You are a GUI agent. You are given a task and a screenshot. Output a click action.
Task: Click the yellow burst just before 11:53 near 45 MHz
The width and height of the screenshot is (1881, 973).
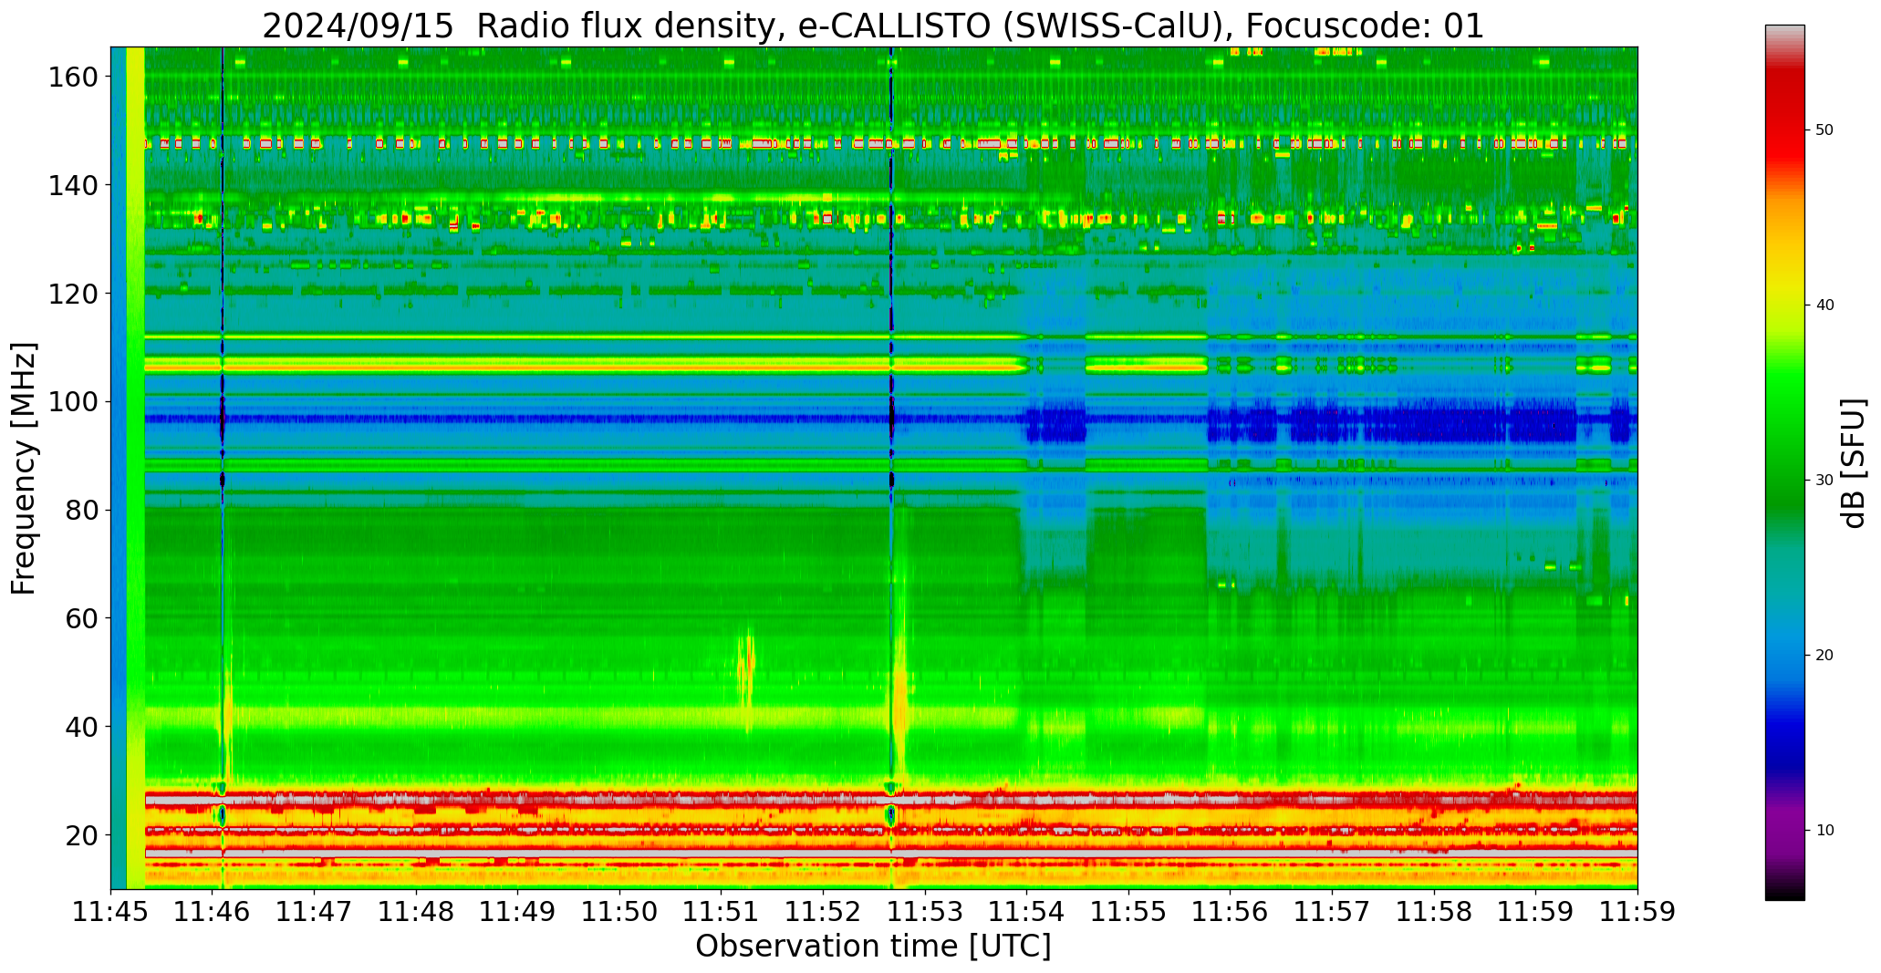pos(900,693)
